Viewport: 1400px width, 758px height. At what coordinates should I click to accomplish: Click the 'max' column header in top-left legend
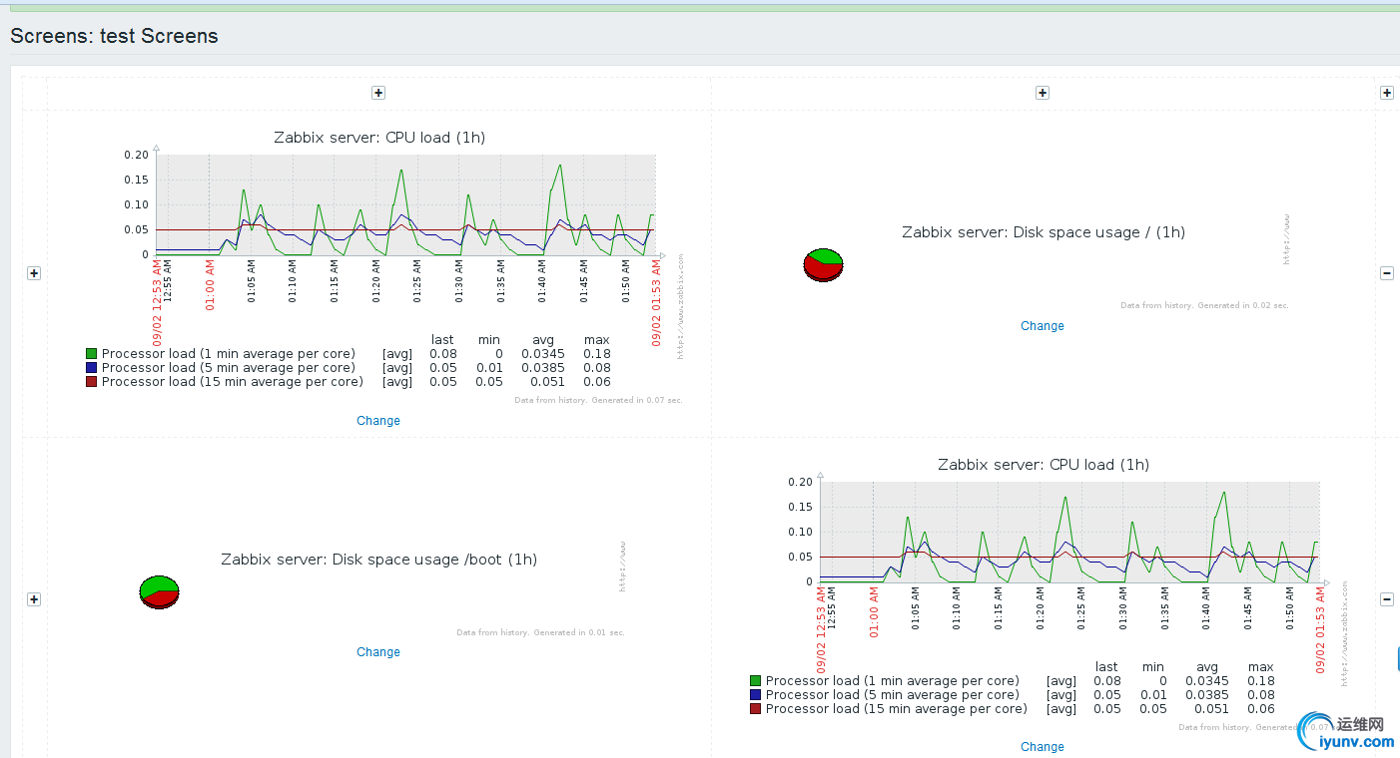(x=597, y=340)
